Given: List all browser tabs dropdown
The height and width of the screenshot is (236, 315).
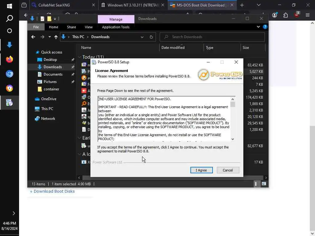Looking at the screenshot, I should (258, 5).
